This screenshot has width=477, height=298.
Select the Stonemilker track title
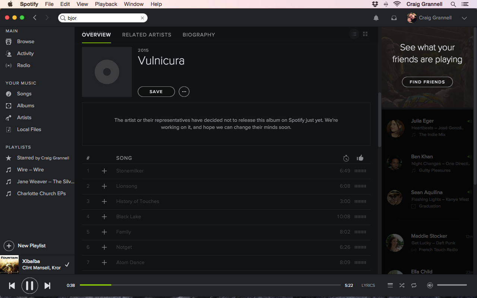coord(130,171)
